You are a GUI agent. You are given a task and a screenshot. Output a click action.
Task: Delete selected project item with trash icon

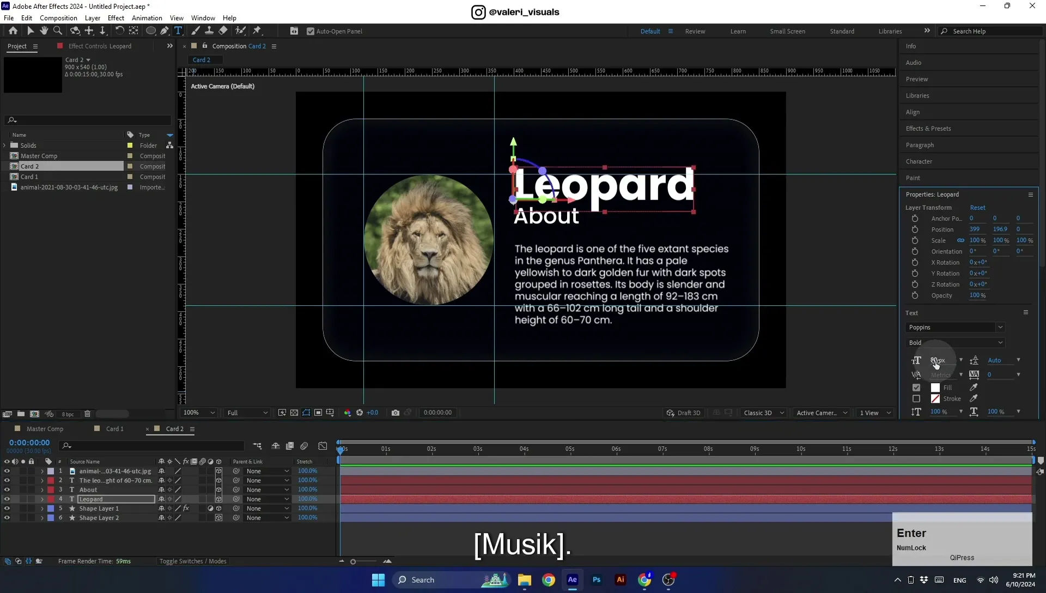pyautogui.click(x=87, y=414)
